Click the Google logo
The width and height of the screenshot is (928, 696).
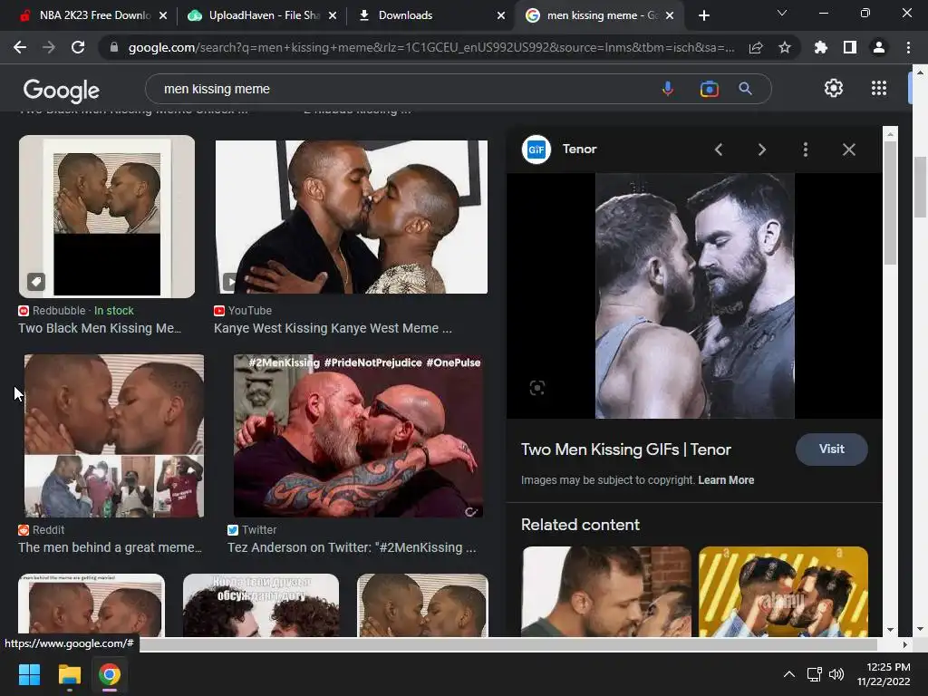click(x=62, y=90)
